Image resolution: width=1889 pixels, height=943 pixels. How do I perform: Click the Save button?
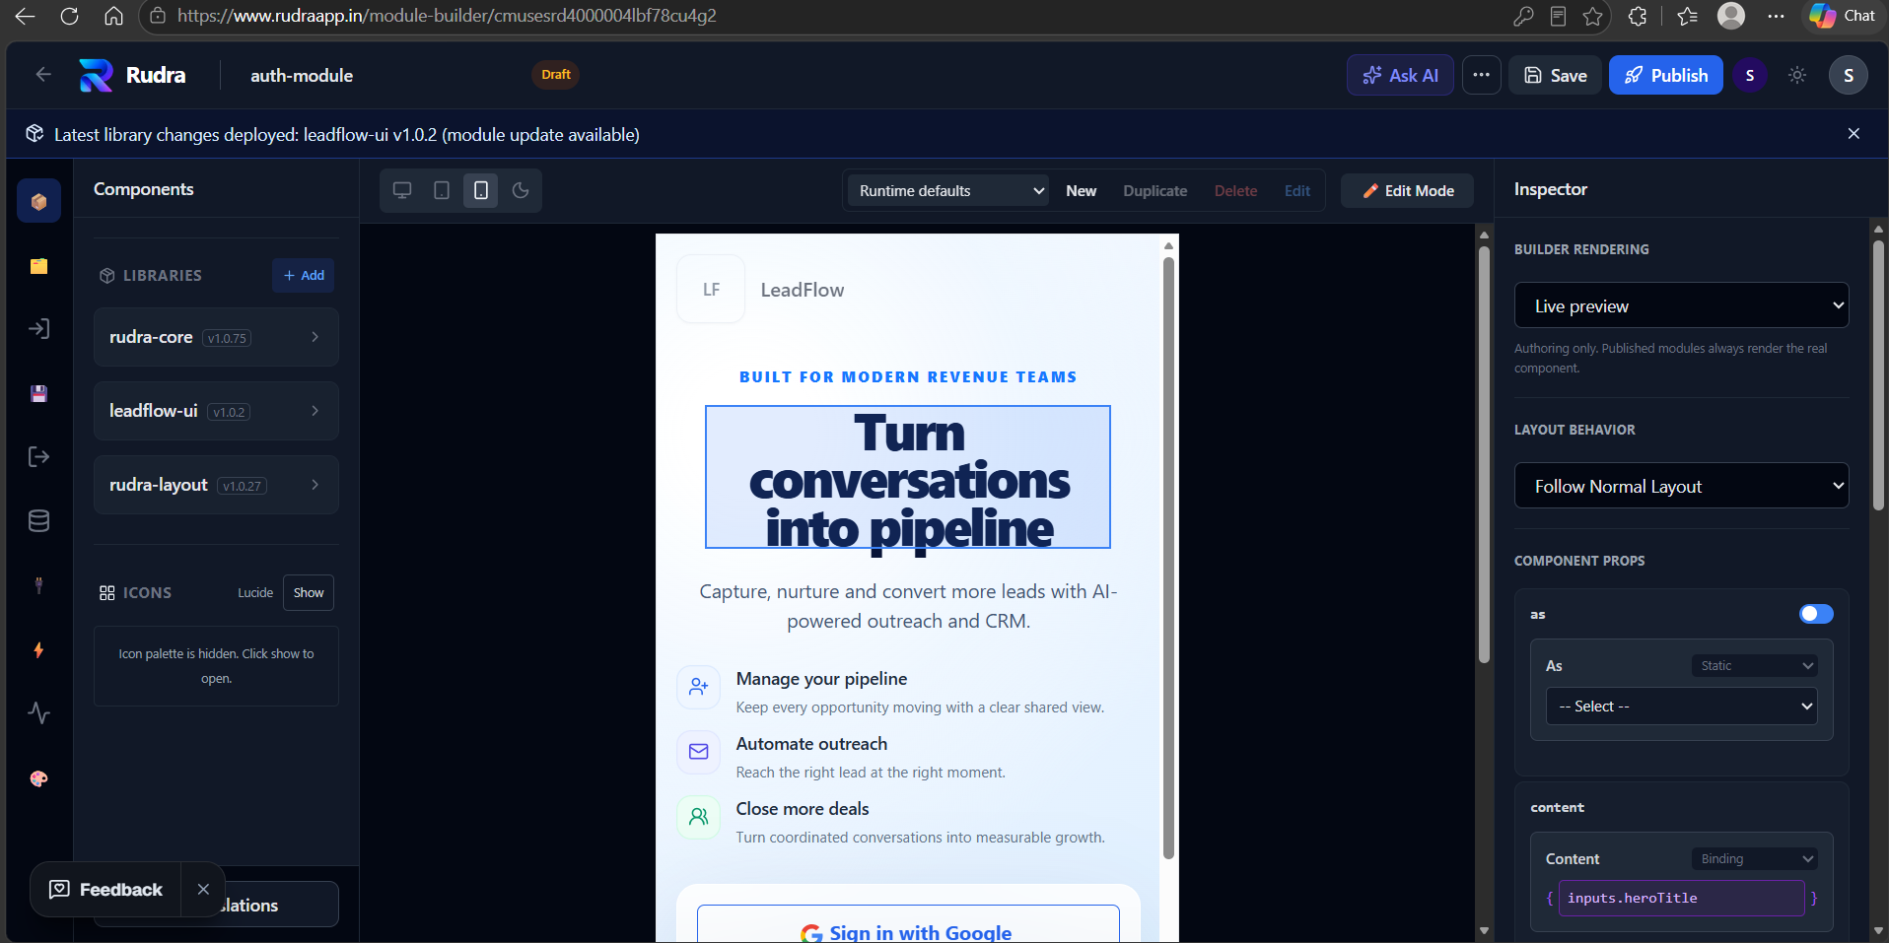(1555, 75)
